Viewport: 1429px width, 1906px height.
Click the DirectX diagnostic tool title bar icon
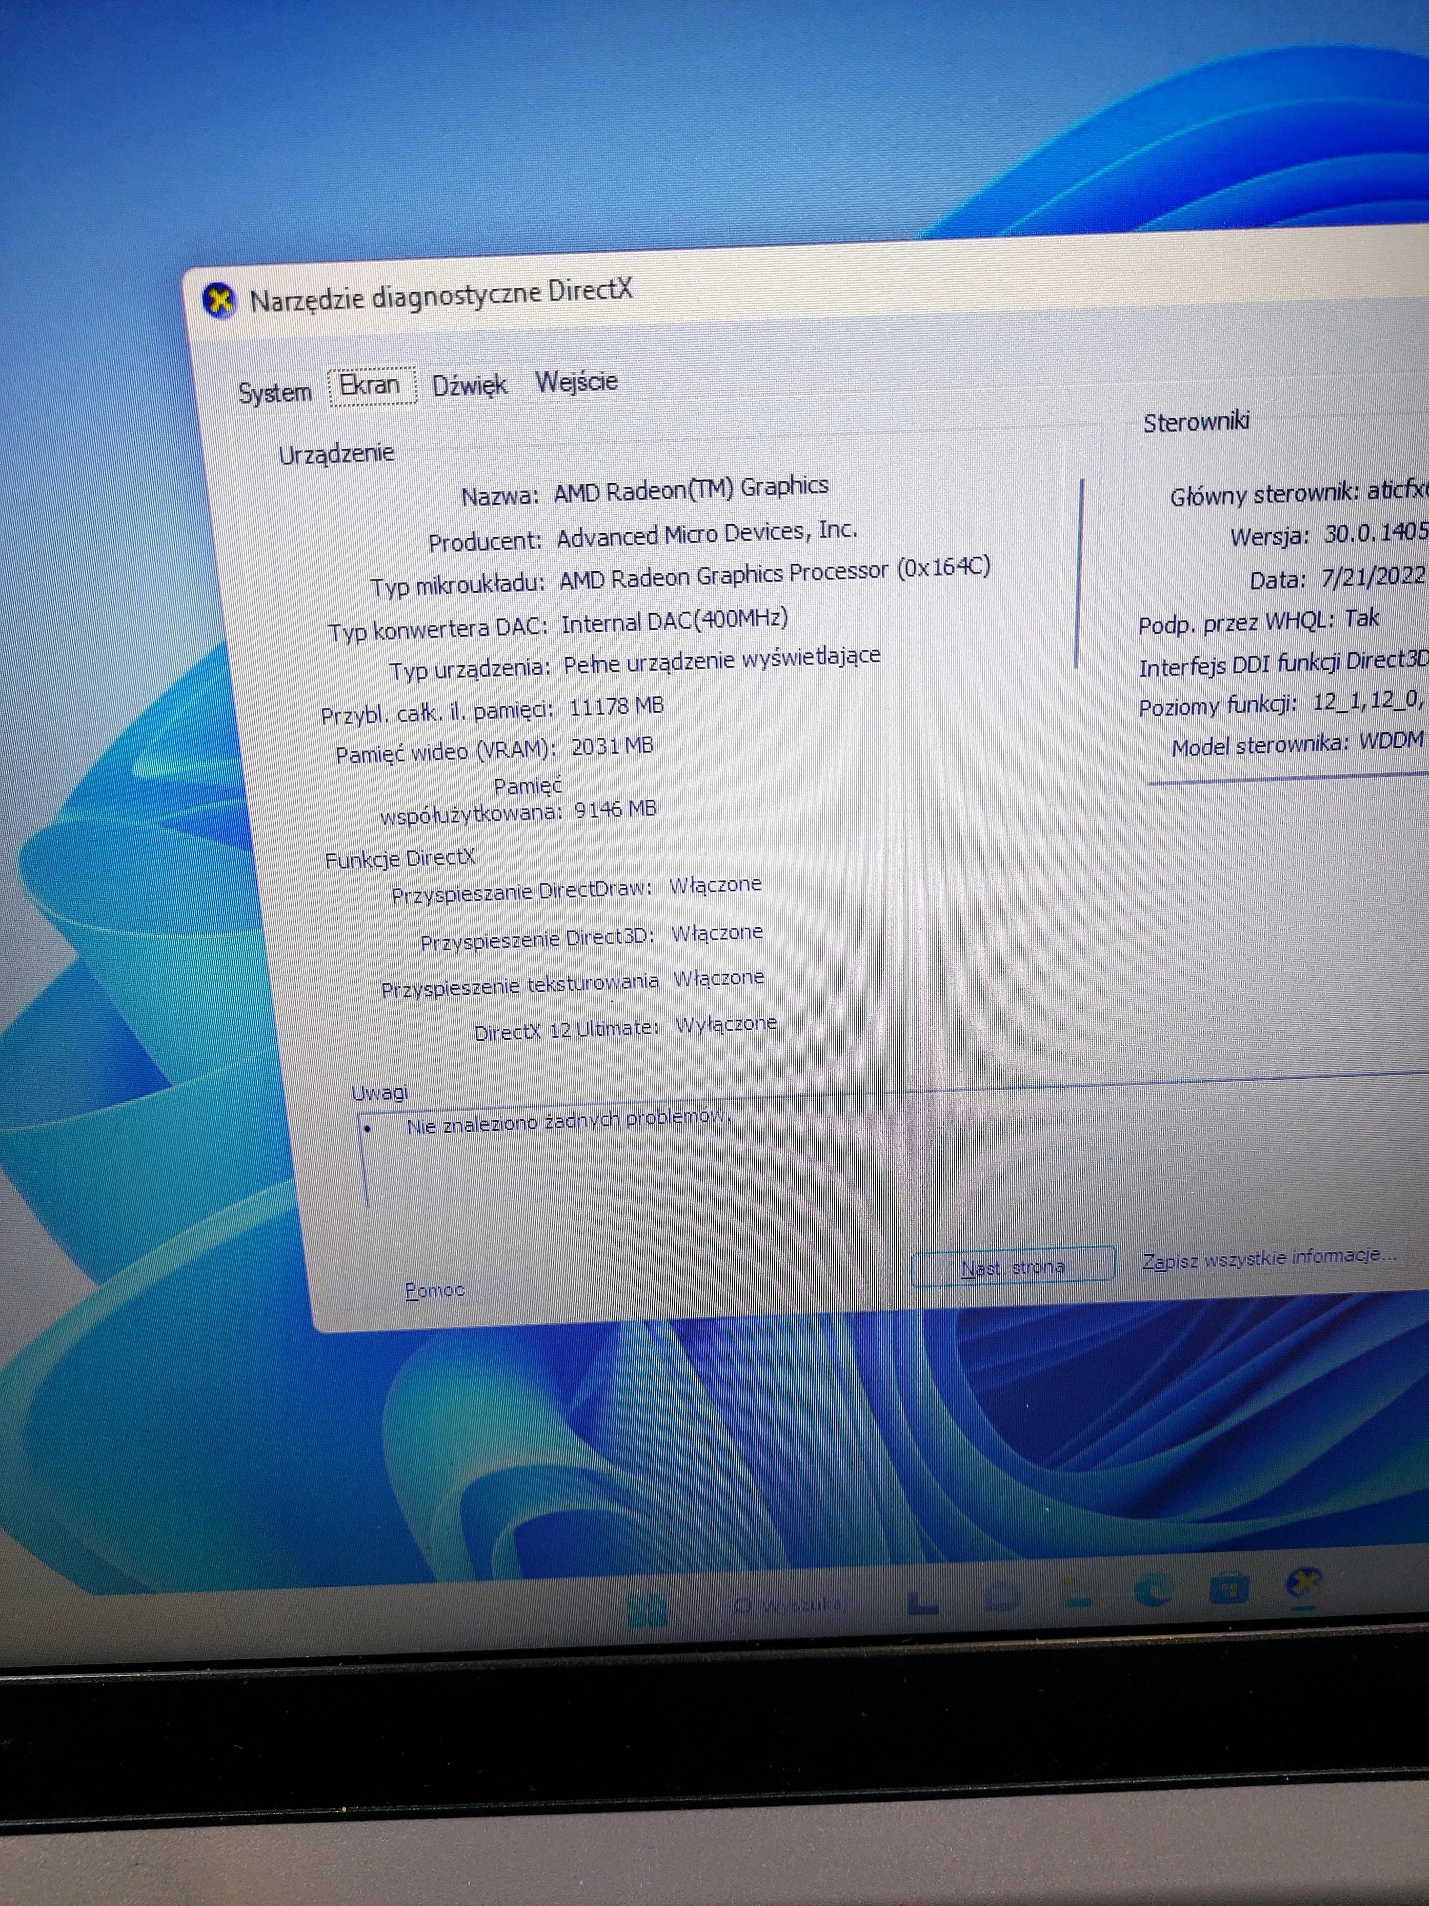tap(221, 300)
